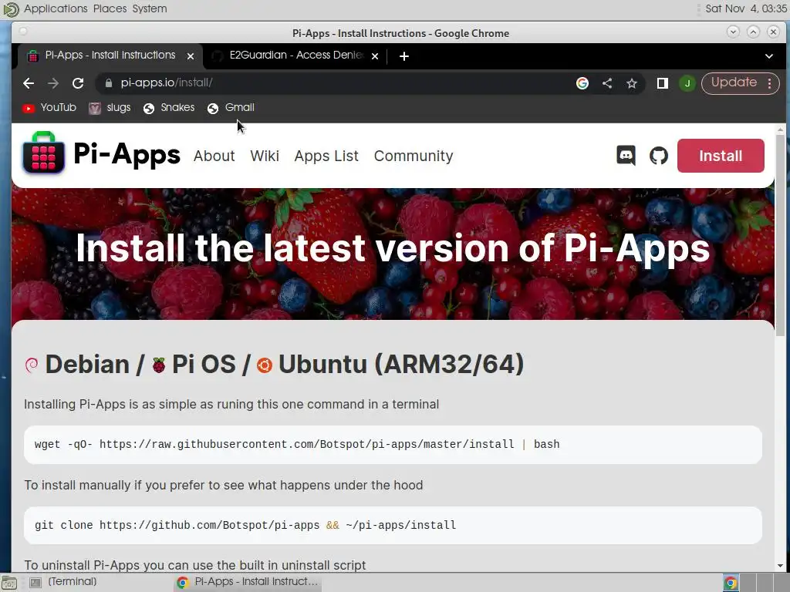Click the Pi-Apps site title text

[127, 153]
